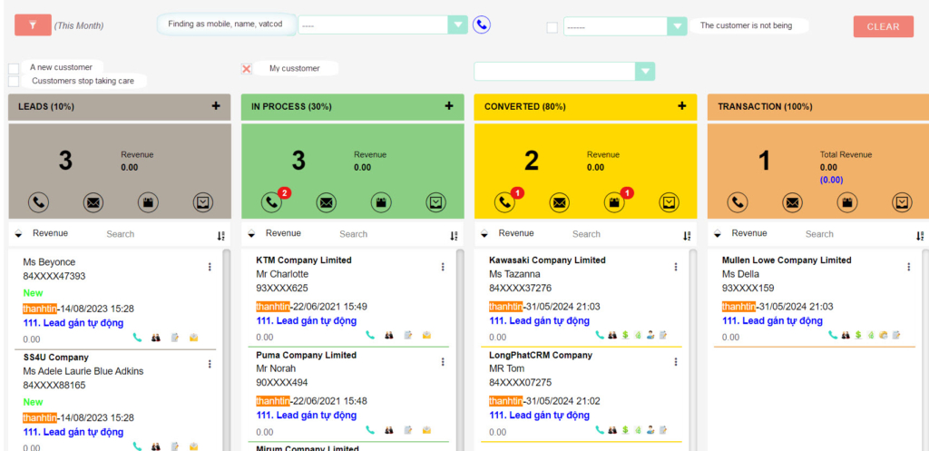Viewport: 929px width, 451px height.
Task: Click the blue phone icon beside search dropdown
Action: 482,25
